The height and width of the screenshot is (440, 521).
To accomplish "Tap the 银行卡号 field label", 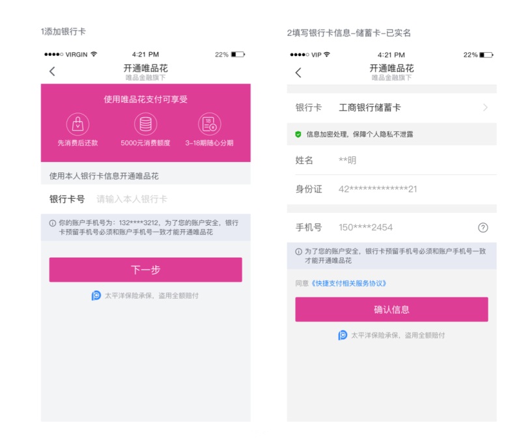I will tap(67, 199).
